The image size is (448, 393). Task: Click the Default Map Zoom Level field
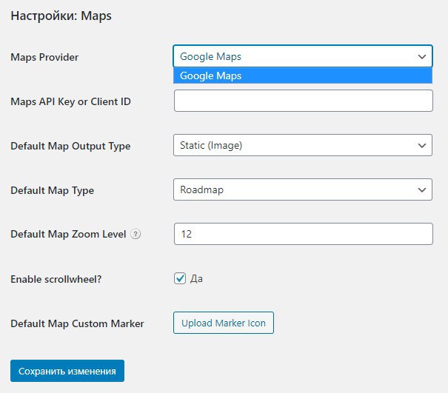pyautogui.click(x=304, y=234)
